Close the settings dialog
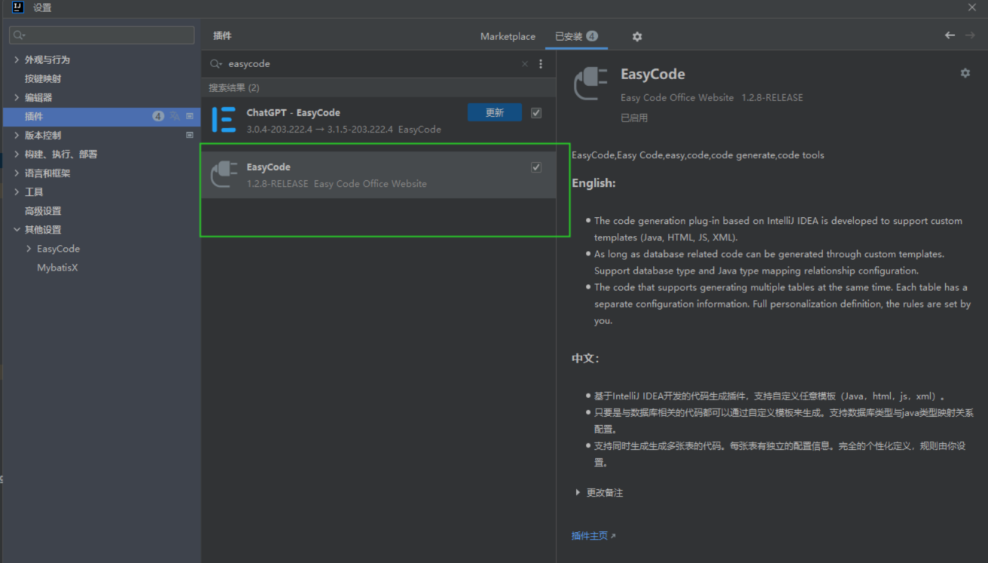This screenshot has height=563, width=988. [971, 8]
